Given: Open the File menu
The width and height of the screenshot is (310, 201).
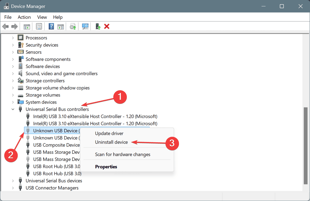Looking at the screenshot, I should click(x=8, y=17).
